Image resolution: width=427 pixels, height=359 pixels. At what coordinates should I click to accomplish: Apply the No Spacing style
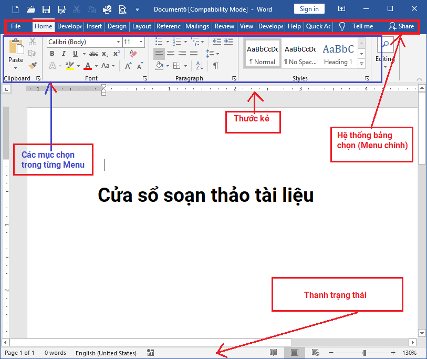coord(300,54)
